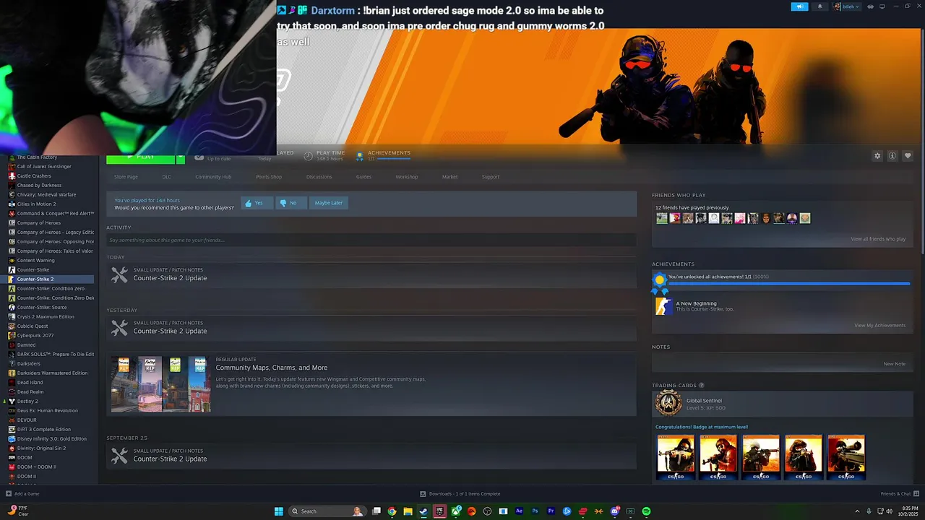Open Adobe Premiere Pro taskbar icon

(x=551, y=511)
